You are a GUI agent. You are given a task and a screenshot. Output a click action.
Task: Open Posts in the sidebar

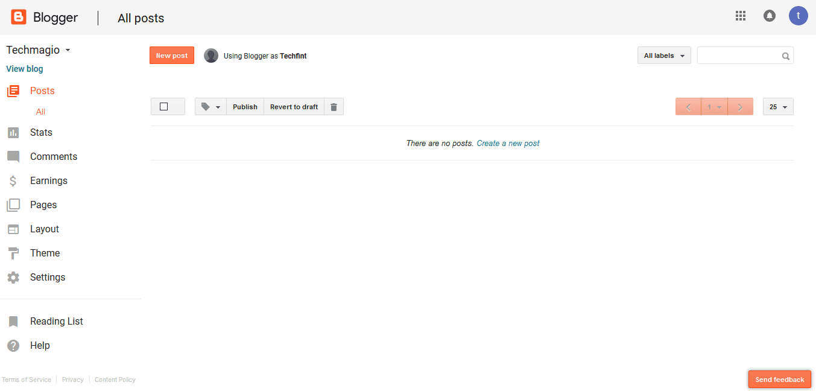[x=42, y=91]
